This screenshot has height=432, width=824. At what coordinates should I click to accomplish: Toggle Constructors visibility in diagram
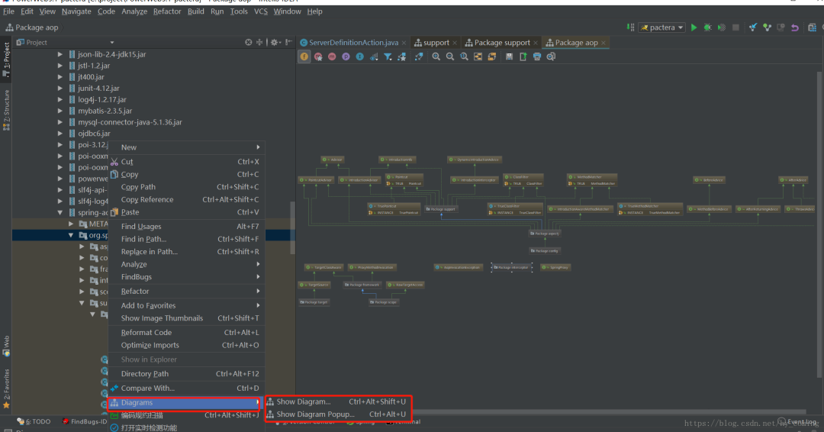pyautogui.click(x=318, y=56)
